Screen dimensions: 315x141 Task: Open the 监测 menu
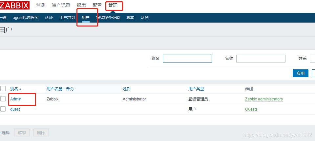[x=41, y=6]
